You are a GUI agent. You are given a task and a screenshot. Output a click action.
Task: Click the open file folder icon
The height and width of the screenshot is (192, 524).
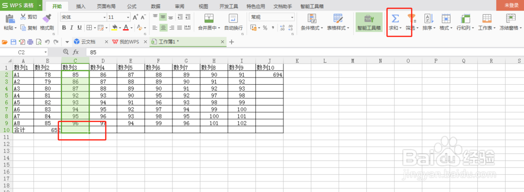(5, 42)
